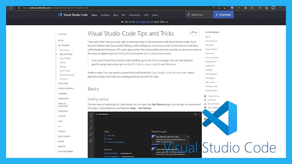Select API in the top navigation
Image resolution: width=292 pixels, height=164 pixels.
(123, 15)
